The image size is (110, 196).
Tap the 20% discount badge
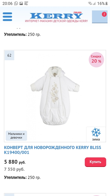pos(96,60)
